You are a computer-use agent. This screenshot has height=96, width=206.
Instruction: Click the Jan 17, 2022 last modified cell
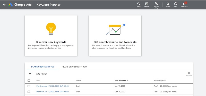tap(120, 86)
